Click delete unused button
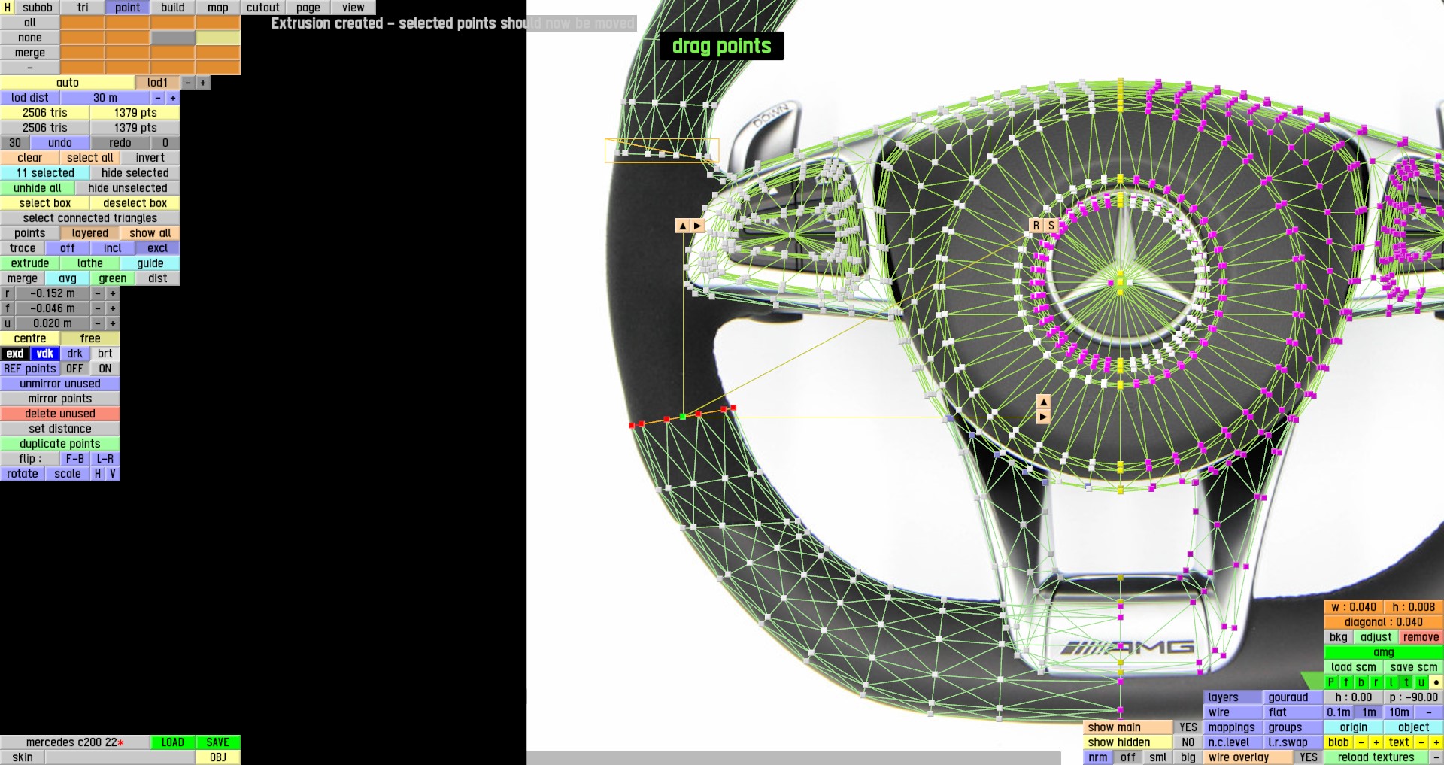This screenshot has height=765, width=1444. click(x=60, y=414)
